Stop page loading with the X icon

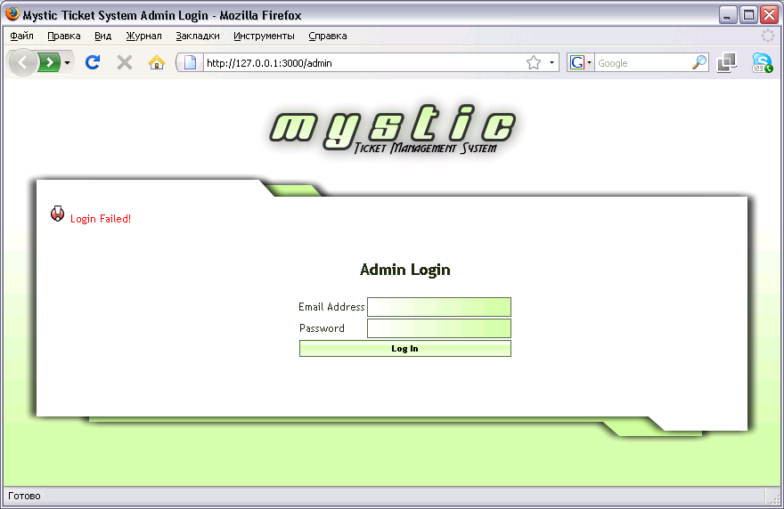125,62
